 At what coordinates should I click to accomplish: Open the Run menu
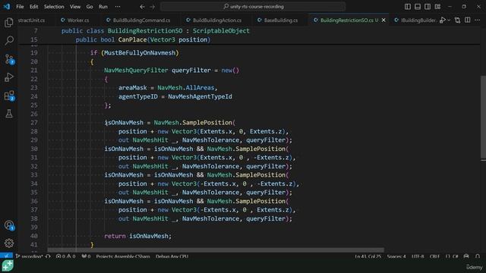pyautogui.click(x=103, y=7)
